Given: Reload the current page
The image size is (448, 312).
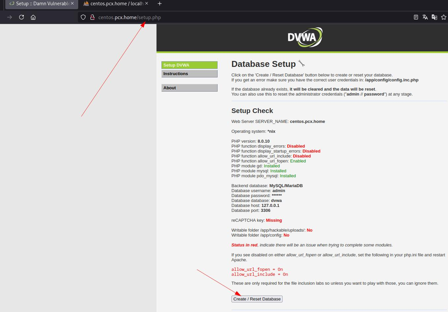Looking at the screenshot, I should (21, 17).
